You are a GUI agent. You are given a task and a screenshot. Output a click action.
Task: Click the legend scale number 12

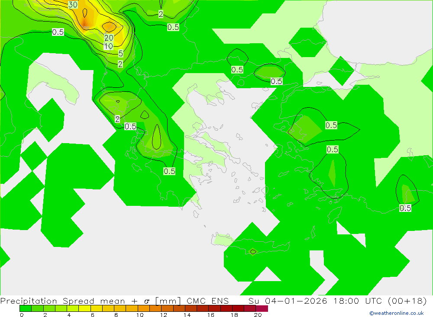click(164, 315)
